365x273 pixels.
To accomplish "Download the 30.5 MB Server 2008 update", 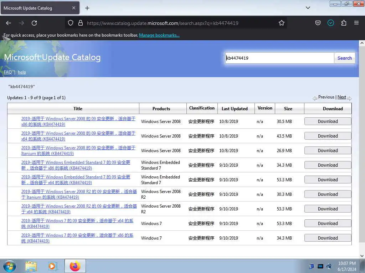I will tap(328, 122).
